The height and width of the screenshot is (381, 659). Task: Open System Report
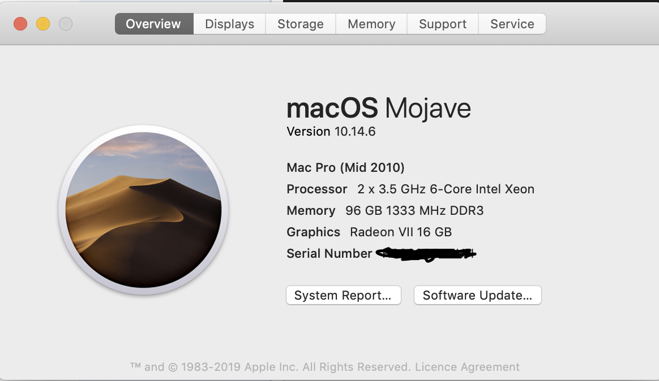pyautogui.click(x=343, y=295)
